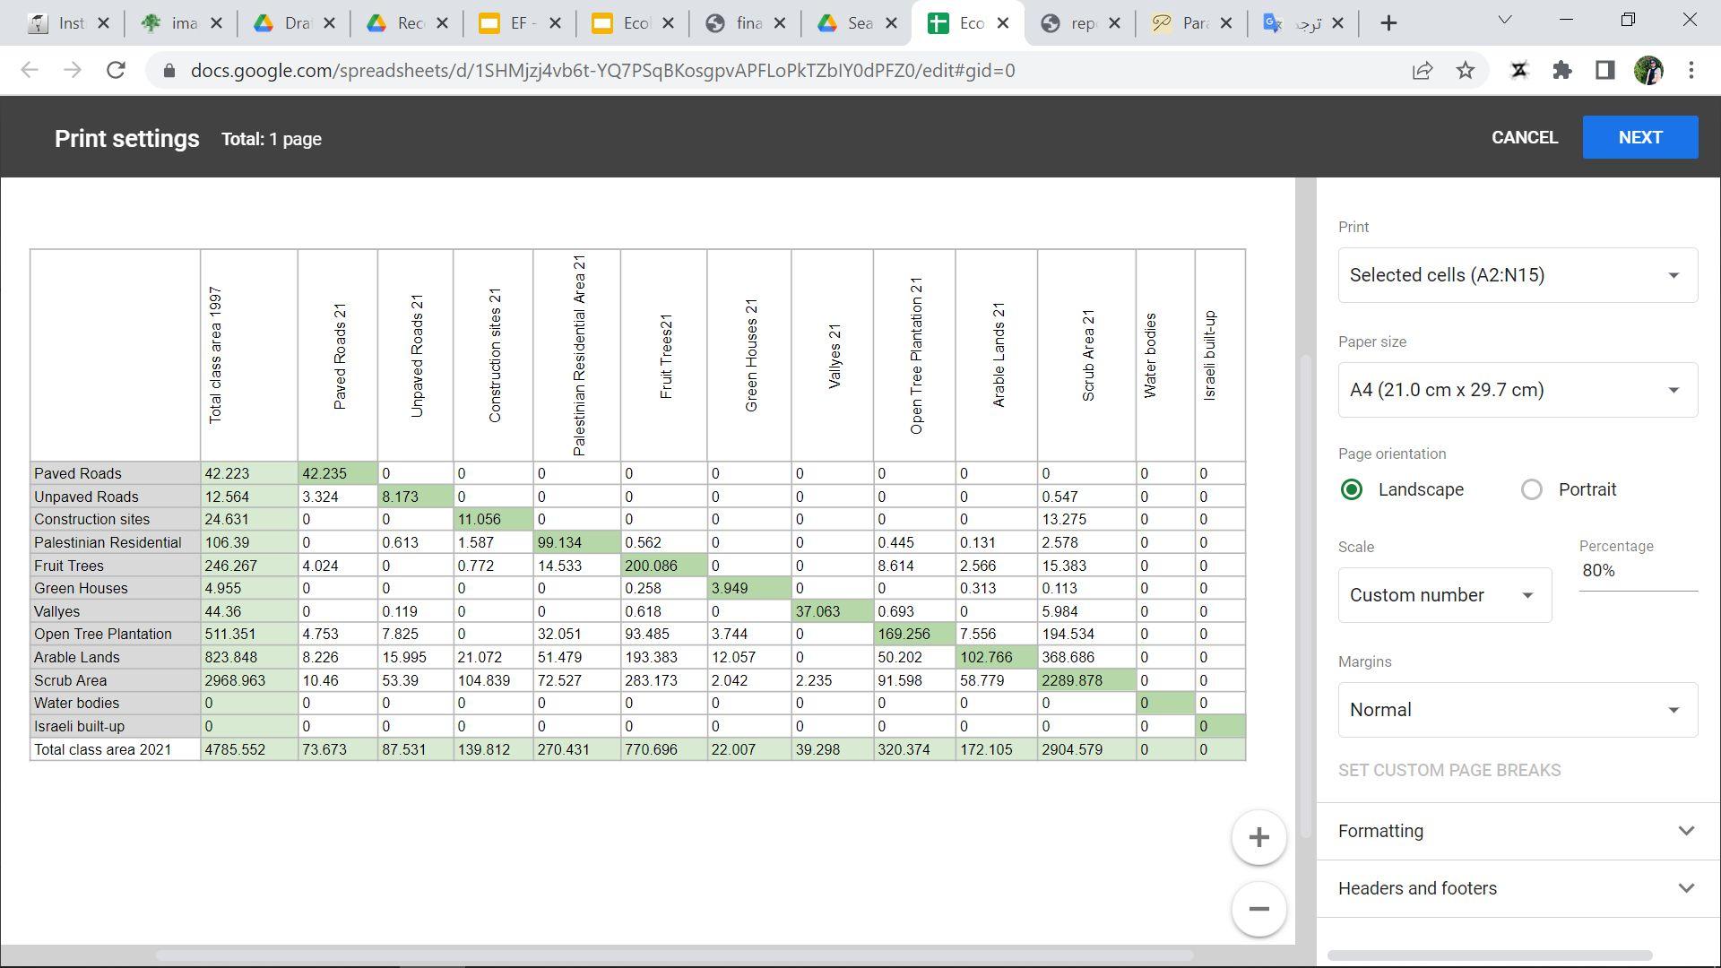Viewport: 1721px width, 968px height.
Task: Select Portrait page orientation
Action: point(1532,489)
